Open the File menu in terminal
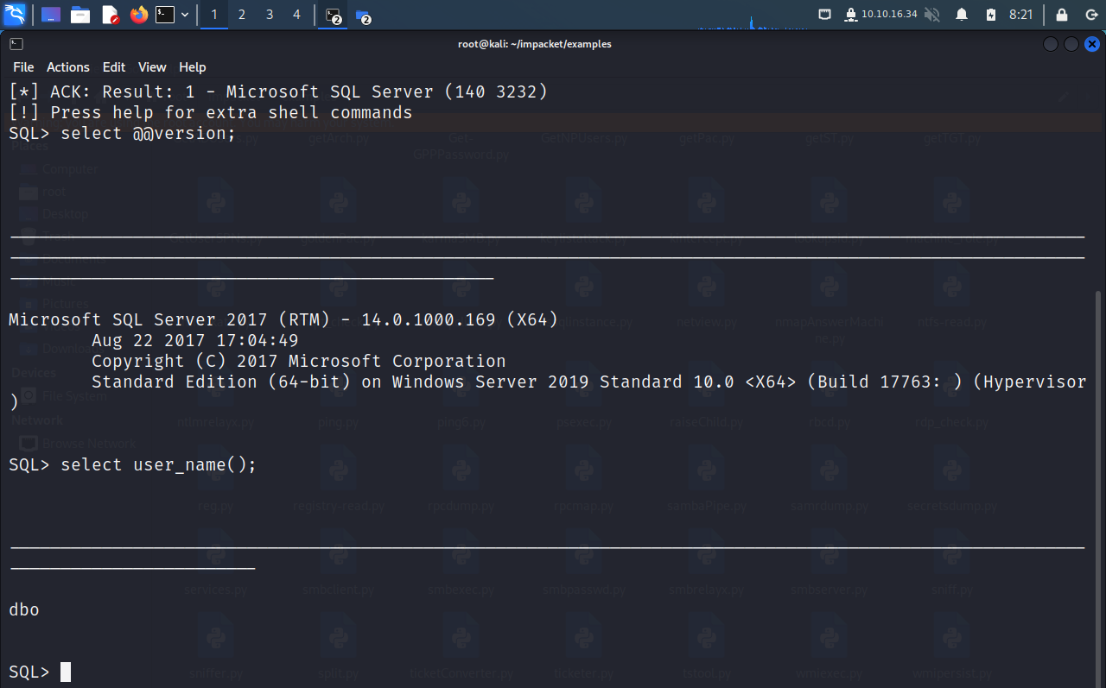Image resolution: width=1106 pixels, height=688 pixels. tap(23, 67)
